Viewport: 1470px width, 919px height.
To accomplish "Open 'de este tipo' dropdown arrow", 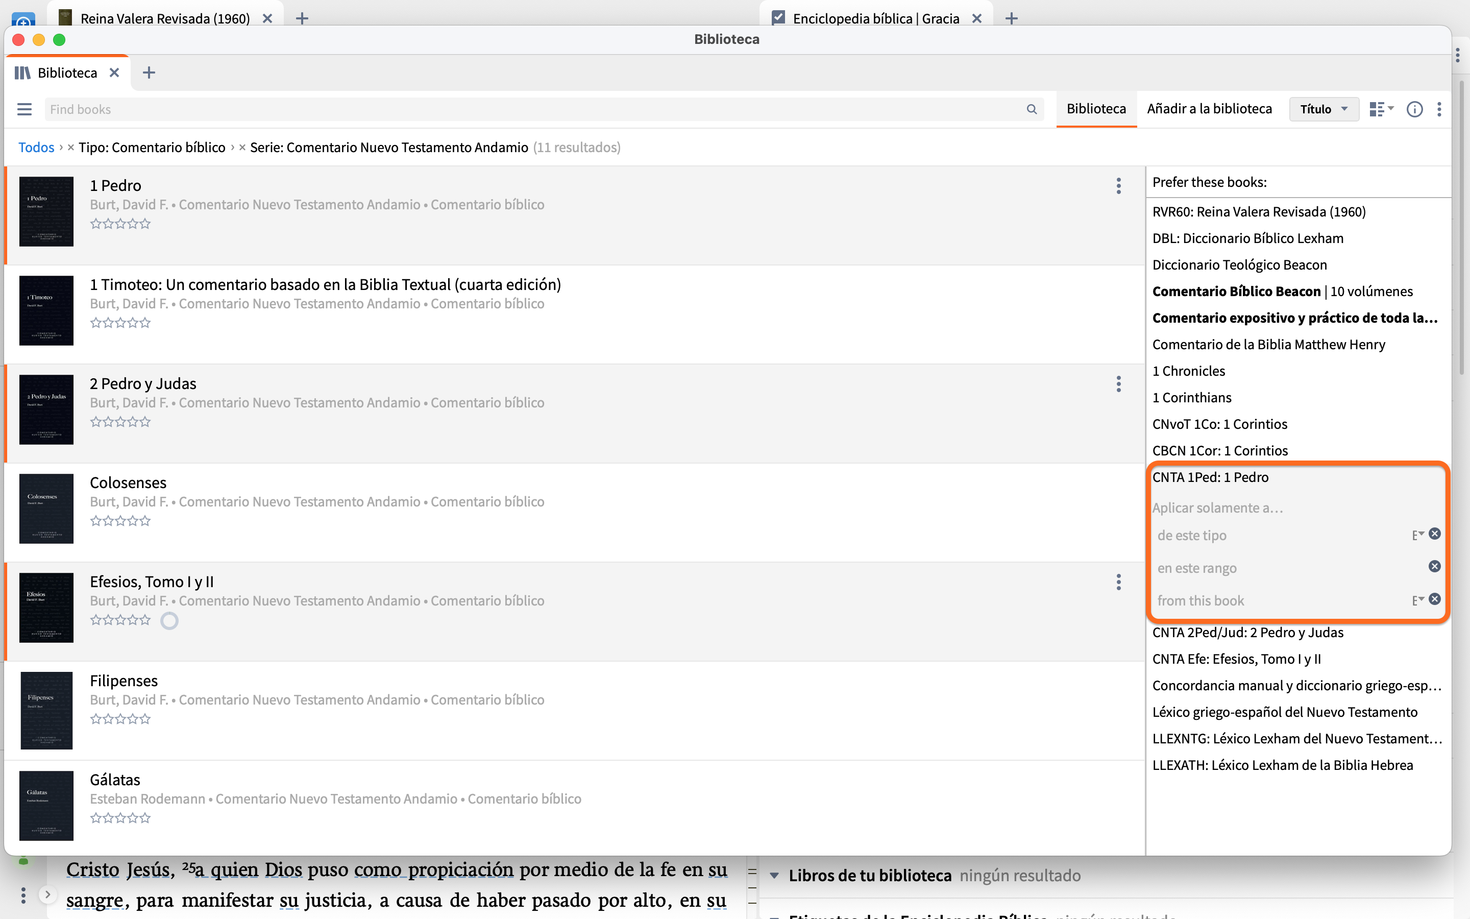I will tap(1418, 535).
